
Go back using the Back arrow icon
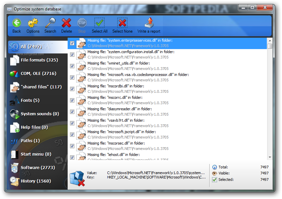click(16, 23)
